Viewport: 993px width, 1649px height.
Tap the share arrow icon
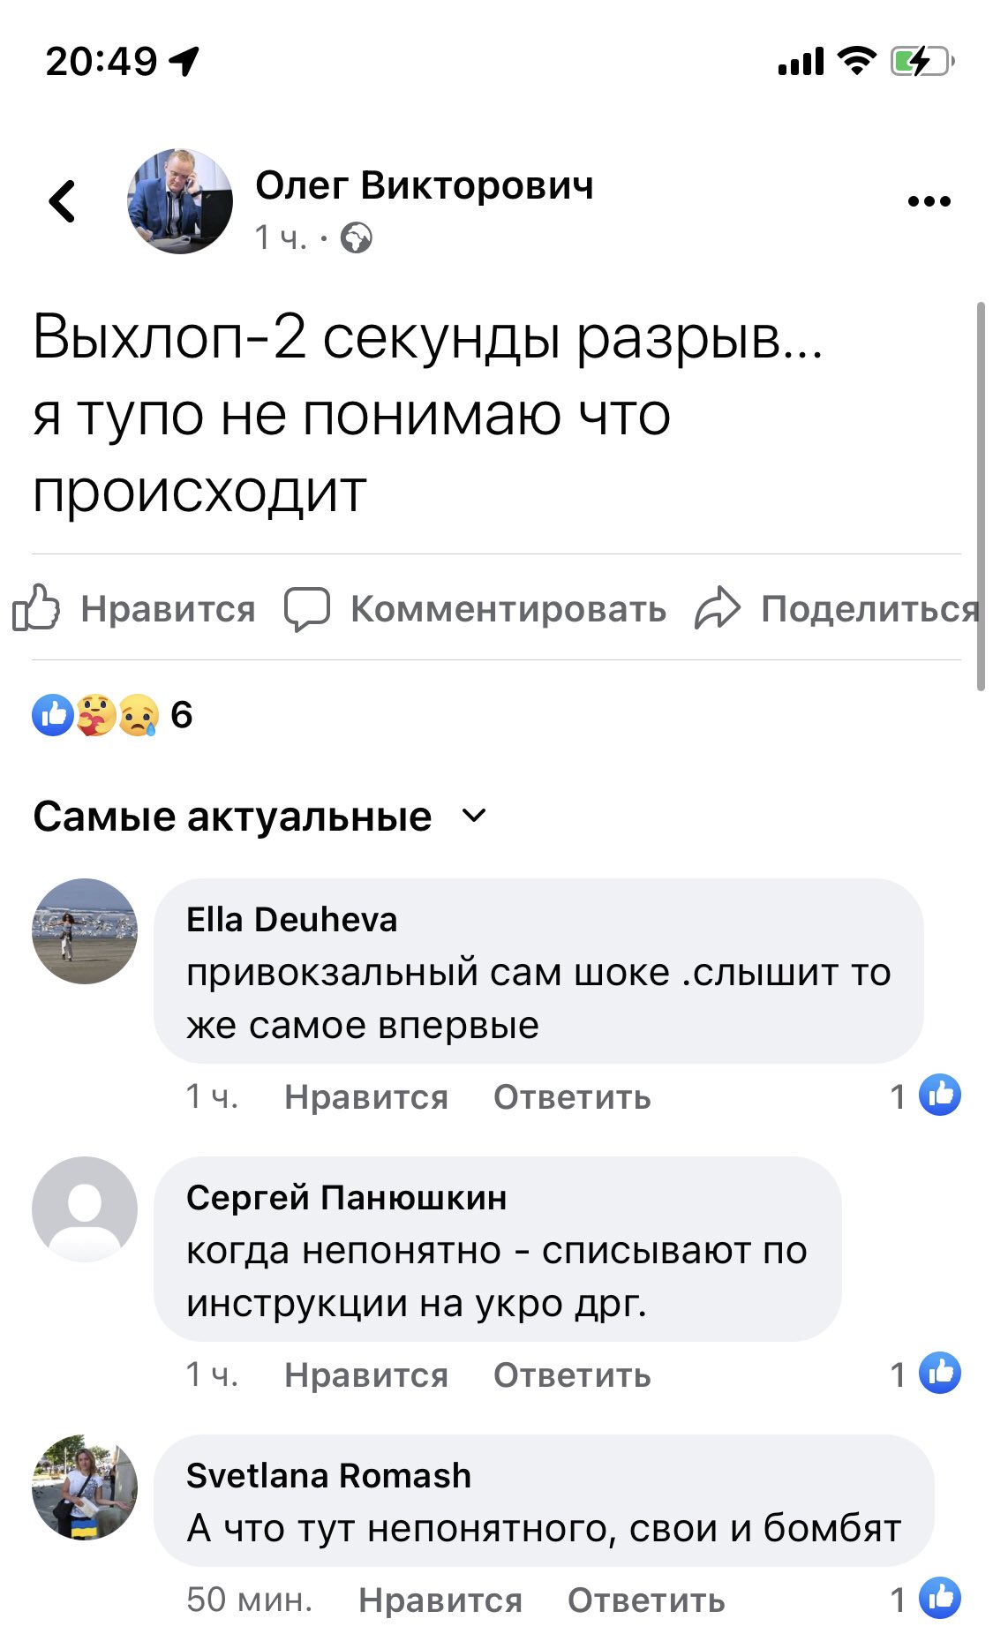pyautogui.click(x=717, y=608)
